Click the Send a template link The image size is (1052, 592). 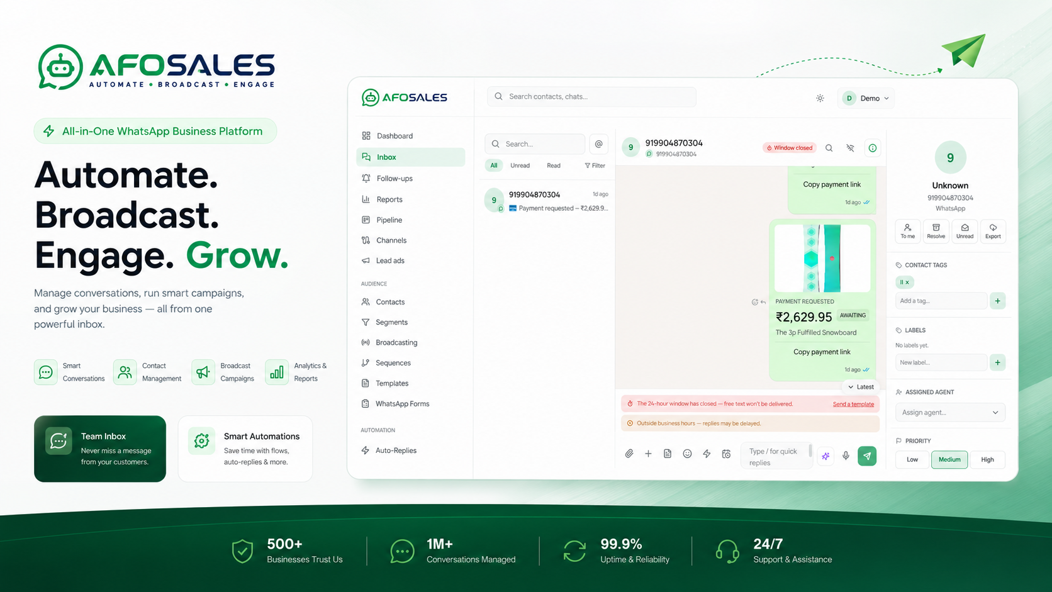click(x=853, y=404)
